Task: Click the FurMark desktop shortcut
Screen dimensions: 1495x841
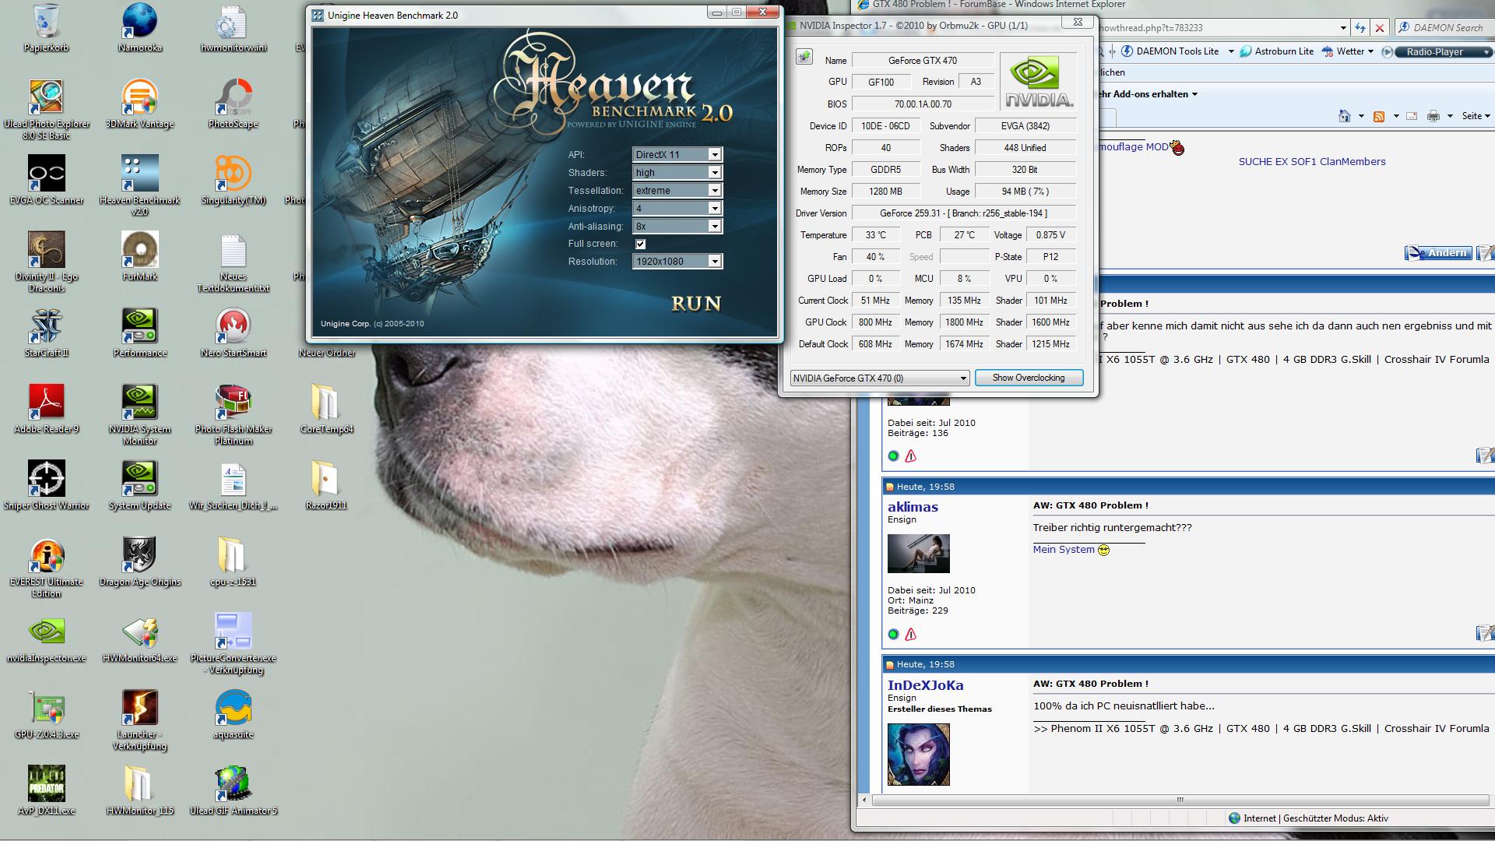Action: point(140,251)
